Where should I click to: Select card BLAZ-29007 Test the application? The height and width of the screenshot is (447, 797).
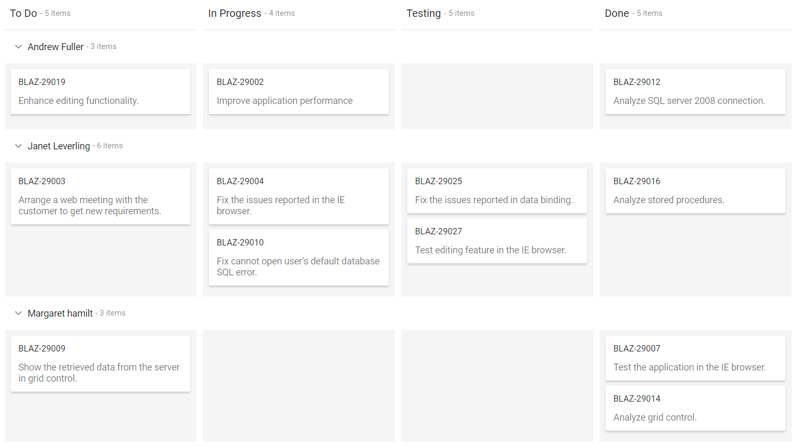[695, 358]
